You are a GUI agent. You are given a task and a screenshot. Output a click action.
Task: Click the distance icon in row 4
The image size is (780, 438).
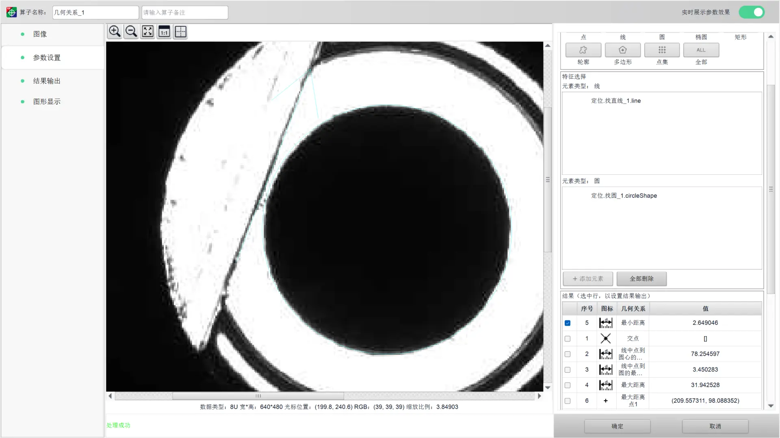606,385
